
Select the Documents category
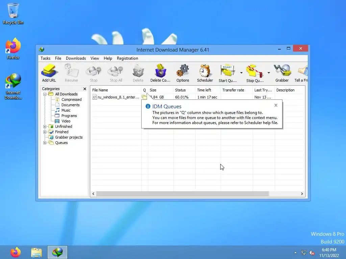(x=70, y=105)
